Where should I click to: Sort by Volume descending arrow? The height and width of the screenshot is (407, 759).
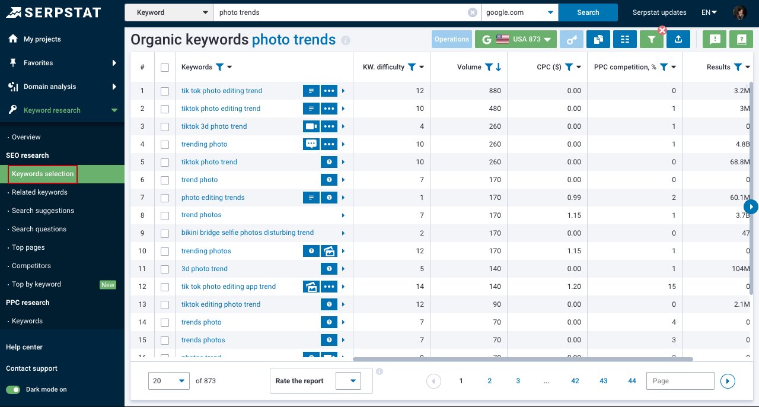coord(498,67)
